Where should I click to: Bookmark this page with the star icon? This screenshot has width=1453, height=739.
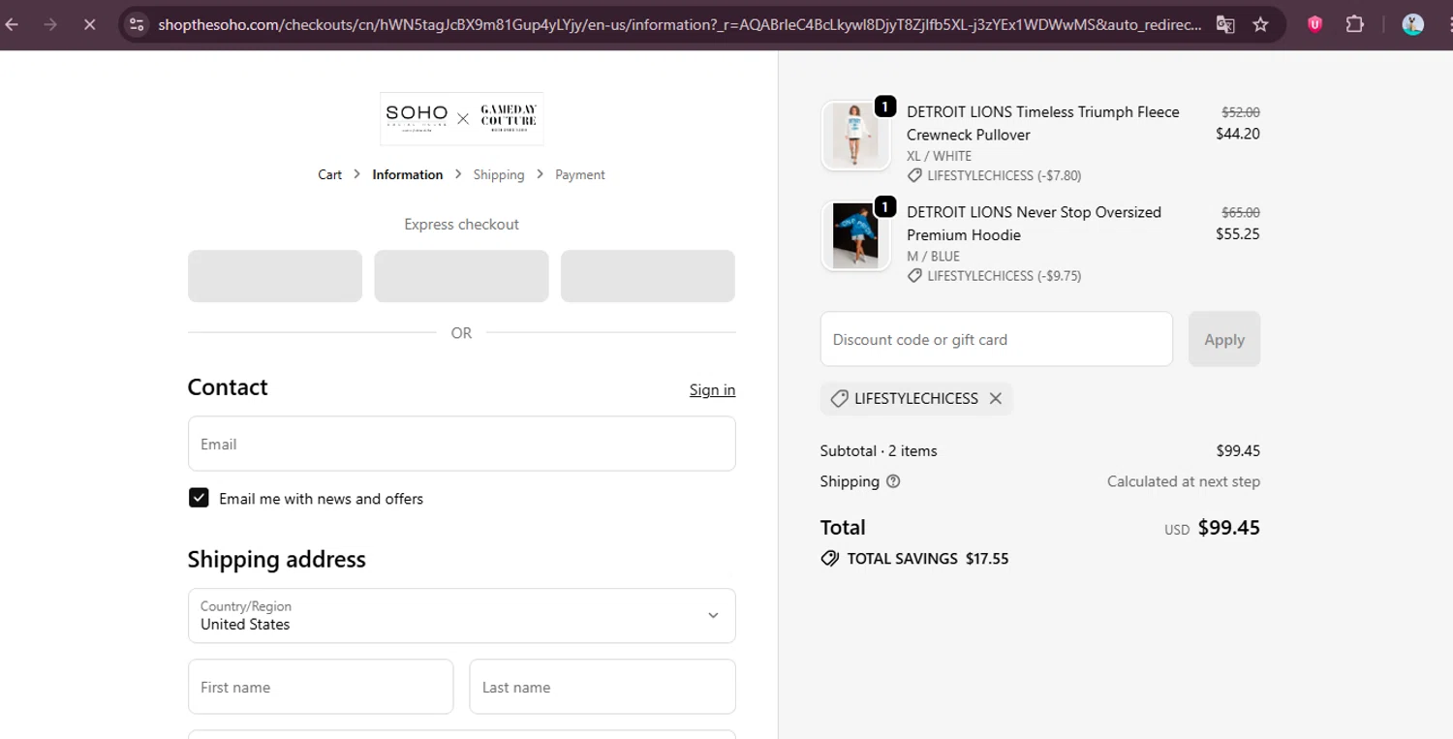tap(1260, 24)
